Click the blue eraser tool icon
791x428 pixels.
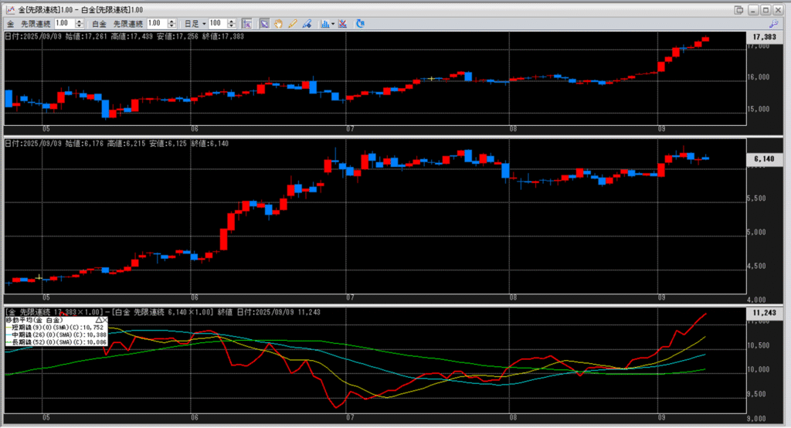[307, 24]
